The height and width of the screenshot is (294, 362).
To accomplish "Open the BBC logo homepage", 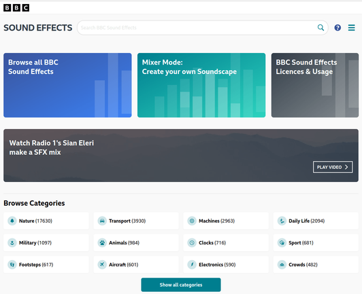I will [x=16, y=8].
